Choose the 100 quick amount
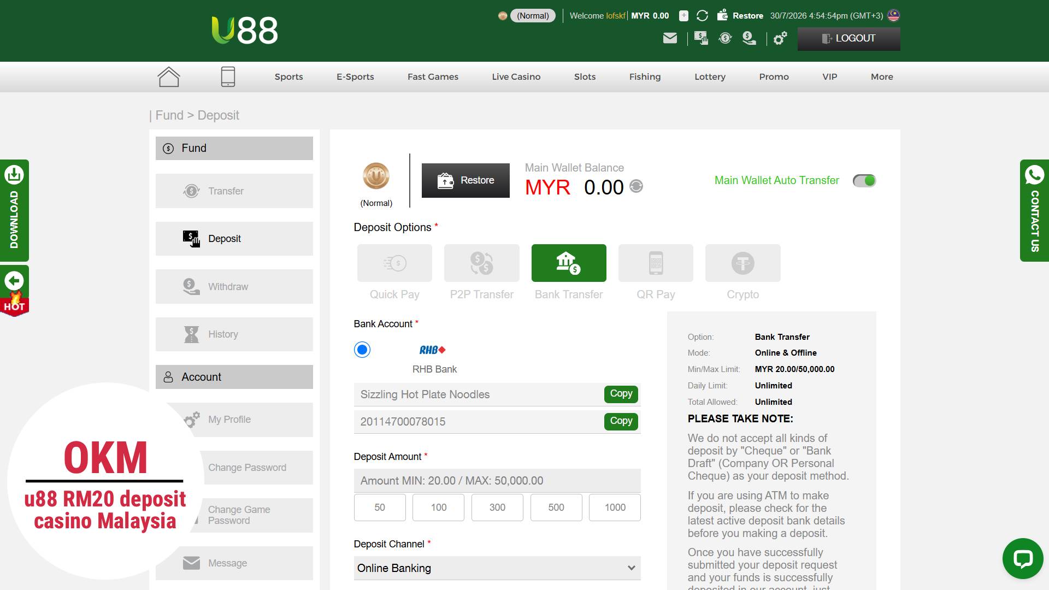This screenshot has width=1049, height=590. pos(438,508)
